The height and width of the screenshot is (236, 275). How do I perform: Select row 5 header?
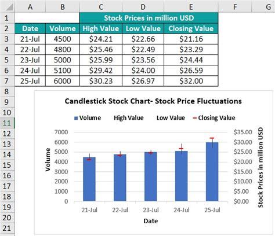(x=7, y=60)
